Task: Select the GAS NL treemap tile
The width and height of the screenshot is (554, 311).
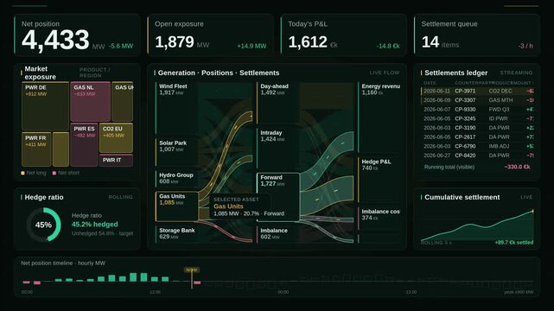Action: click(x=91, y=102)
